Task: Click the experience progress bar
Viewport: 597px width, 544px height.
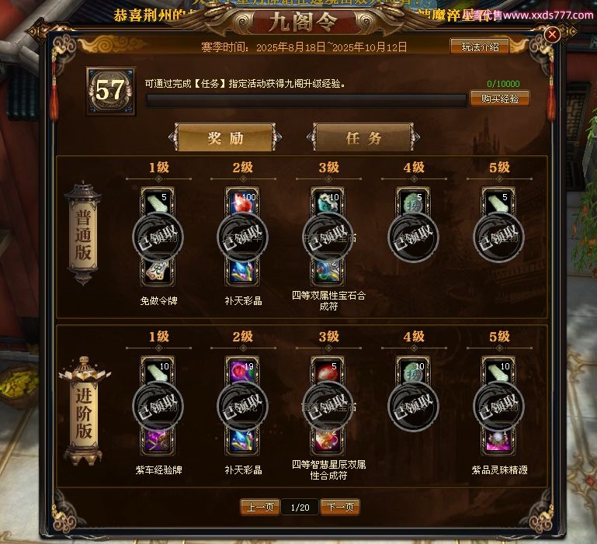Action: 307,100
